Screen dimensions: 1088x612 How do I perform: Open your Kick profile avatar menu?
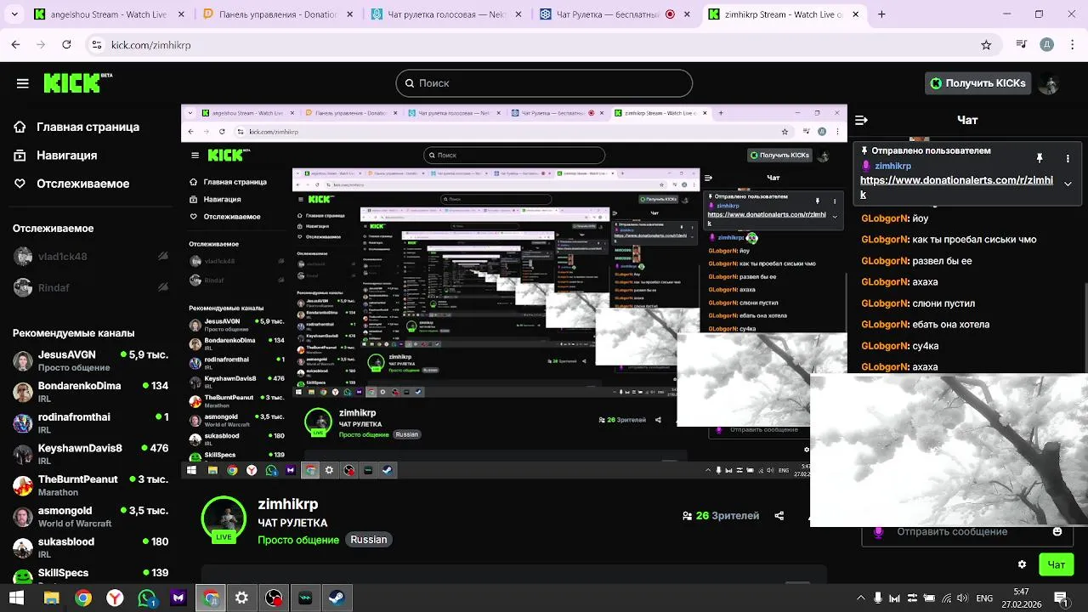[1049, 83]
